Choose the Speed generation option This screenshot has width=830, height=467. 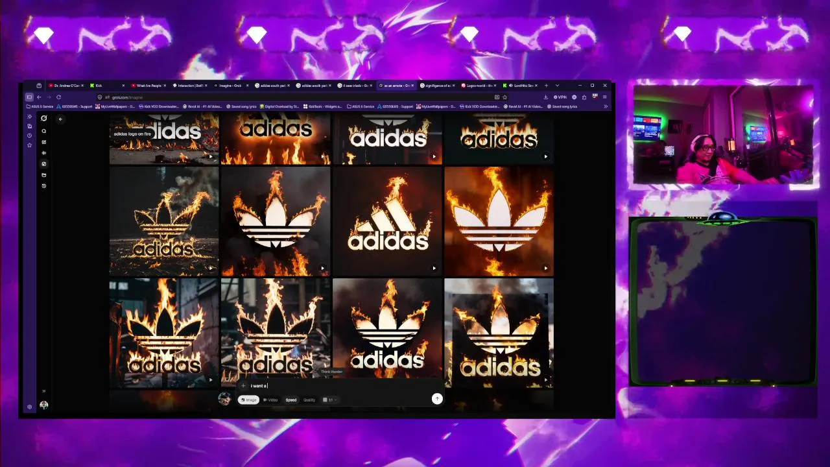pyautogui.click(x=291, y=400)
